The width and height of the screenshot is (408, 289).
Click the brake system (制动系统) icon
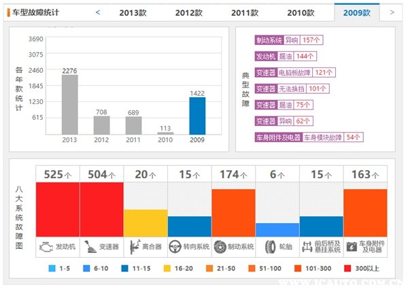[x=221, y=247]
